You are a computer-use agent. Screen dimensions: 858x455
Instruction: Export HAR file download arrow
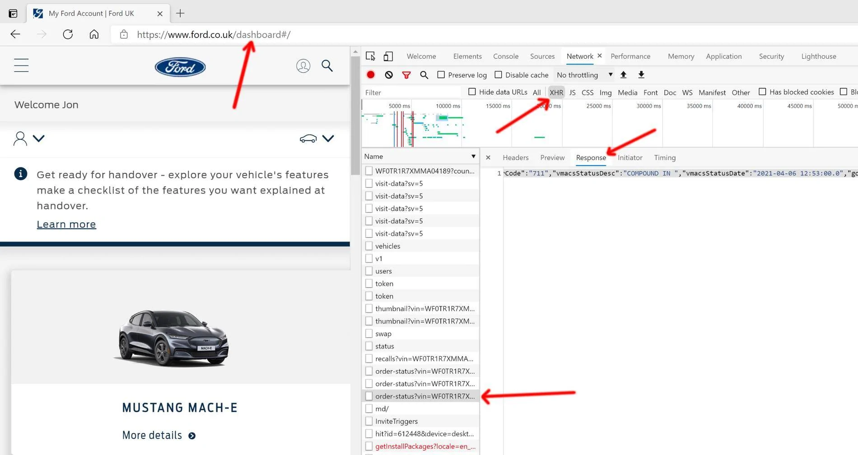click(641, 74)
